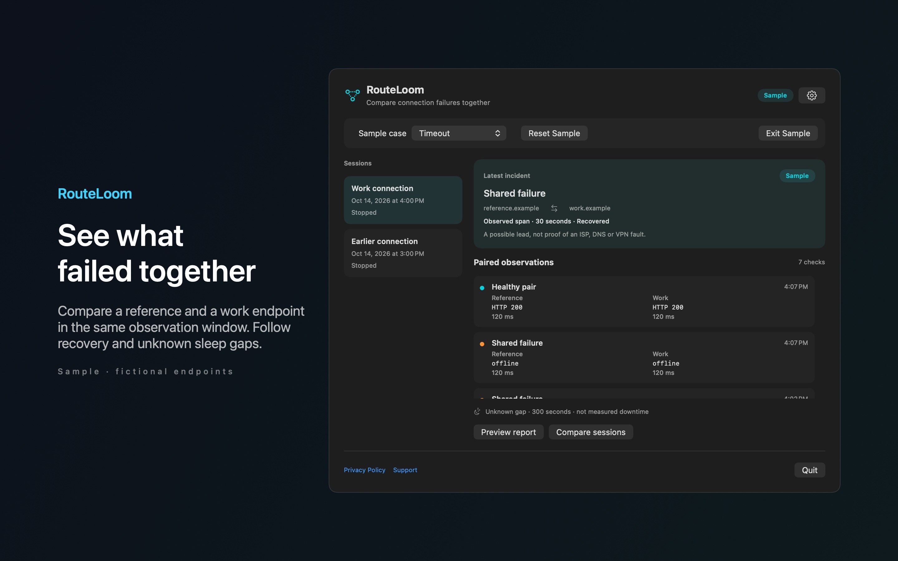Click the moon icon beside Unknown gap
The width and height of the screenshot is (898, 561).
point(477,411)
